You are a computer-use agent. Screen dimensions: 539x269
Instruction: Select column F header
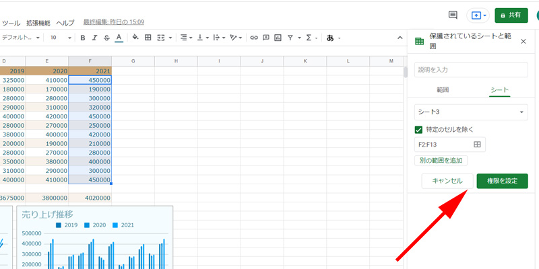coord(90,61)
